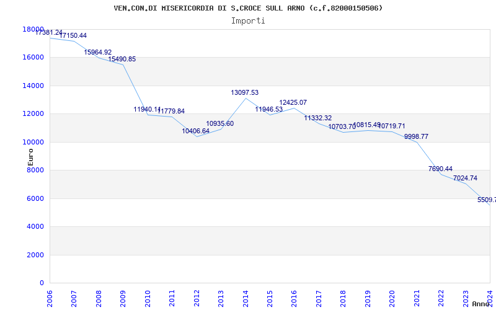Click the 2022 year tick label
496x310 pixels.
[x=441, y=298]
